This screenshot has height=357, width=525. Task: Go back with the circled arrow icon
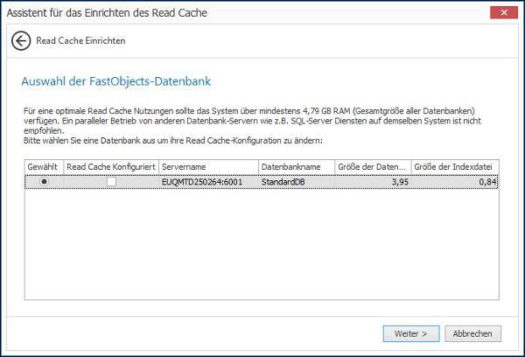[x=21, y=41]
